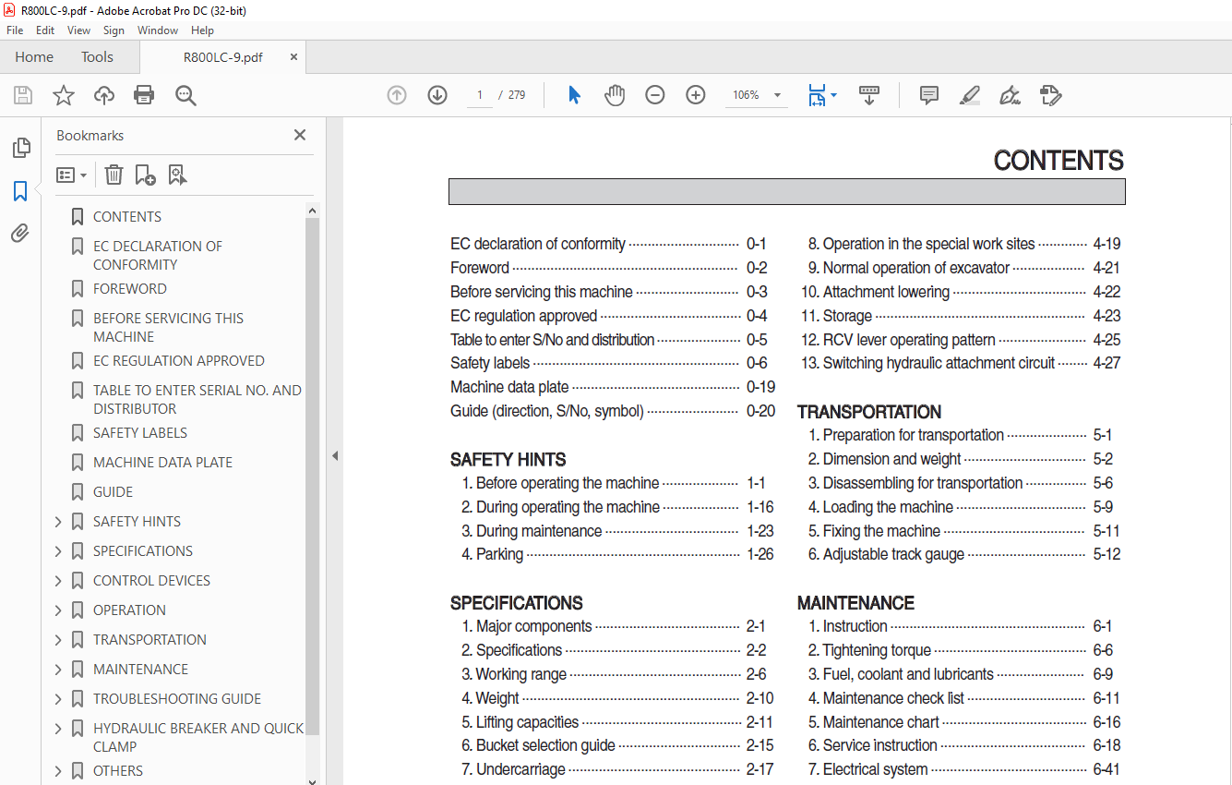Select the EC REGULATION APPROVED bookmark
Image resolution: width=1232 pixels, height=785 pixels.
179,361
